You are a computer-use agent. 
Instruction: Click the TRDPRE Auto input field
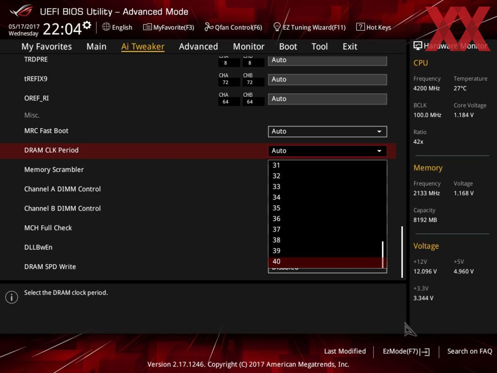[327, 60]
